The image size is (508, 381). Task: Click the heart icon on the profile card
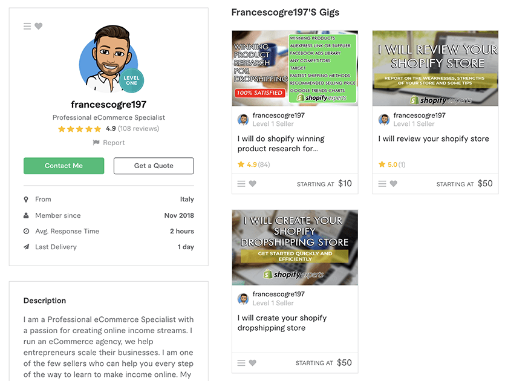pos(39,26)
